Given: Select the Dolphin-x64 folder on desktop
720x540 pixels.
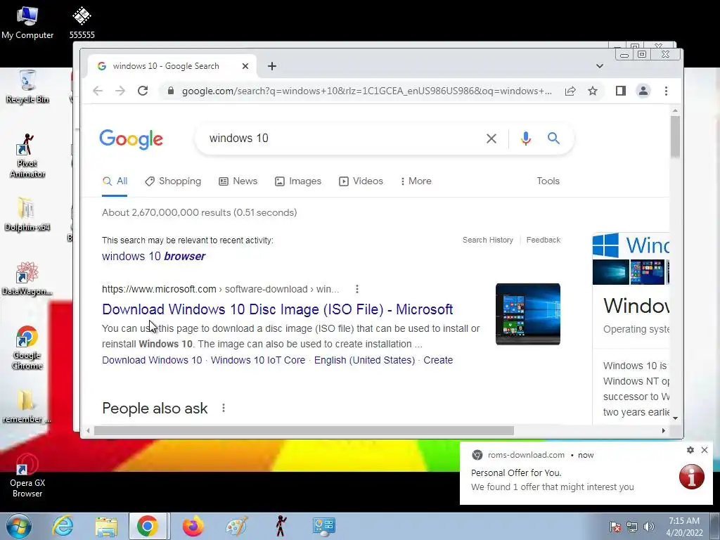Looking at the screenshot, I should pyautogui.click(x=27, y=214).
